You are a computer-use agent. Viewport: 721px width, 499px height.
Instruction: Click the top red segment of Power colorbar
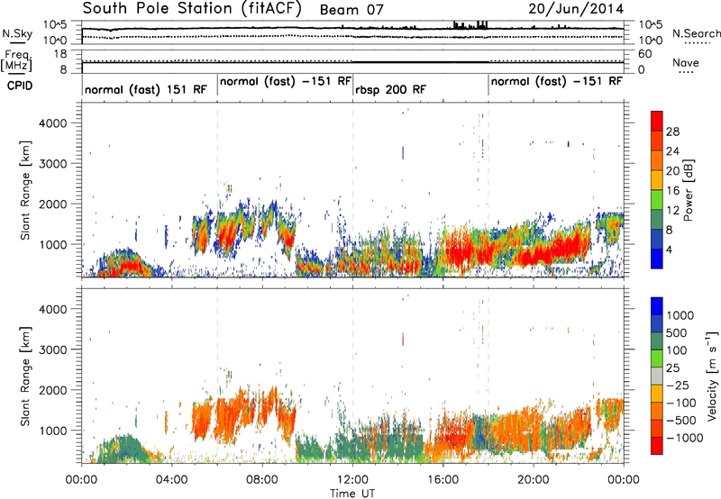tap(657, 122)
